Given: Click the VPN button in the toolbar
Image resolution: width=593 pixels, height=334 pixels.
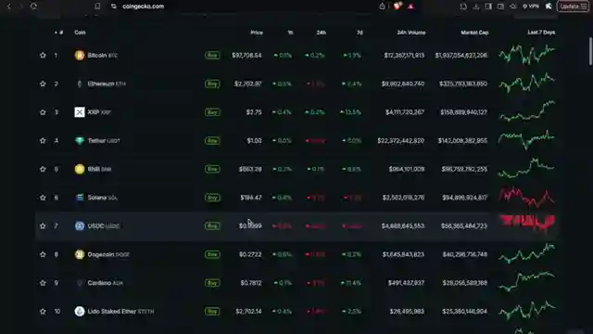Looking at the screenshot, I should pyautogui.click(x=531, y=6).
